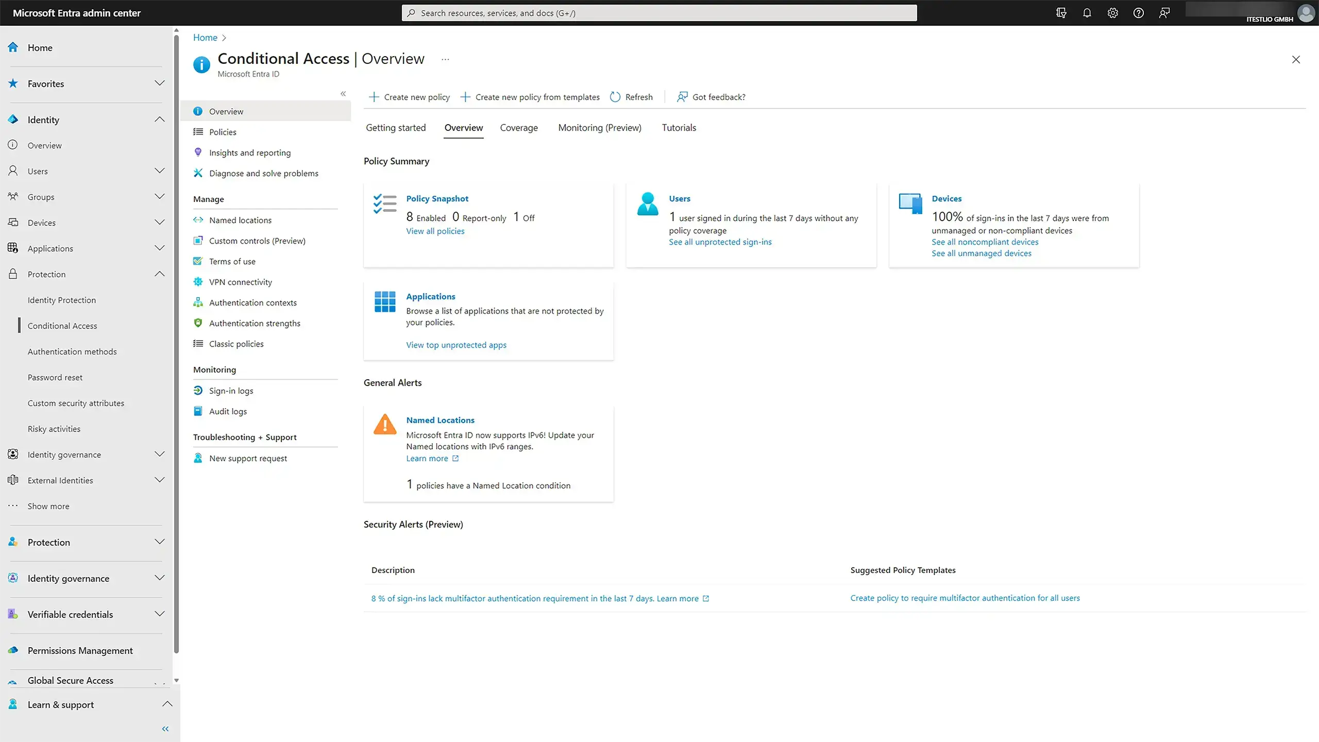Click Create new policy
This screenshot has width=1319, height=742.
coord(410,97)
